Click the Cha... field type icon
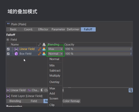The image size is (139, 112). pyautogui.click(x=29, y=90)
